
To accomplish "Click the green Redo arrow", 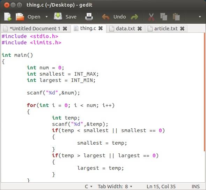I will pos(134,17).
